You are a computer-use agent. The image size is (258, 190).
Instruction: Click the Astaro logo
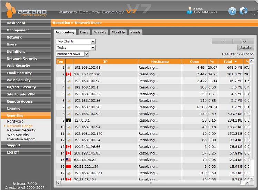(x=26, y=10)
